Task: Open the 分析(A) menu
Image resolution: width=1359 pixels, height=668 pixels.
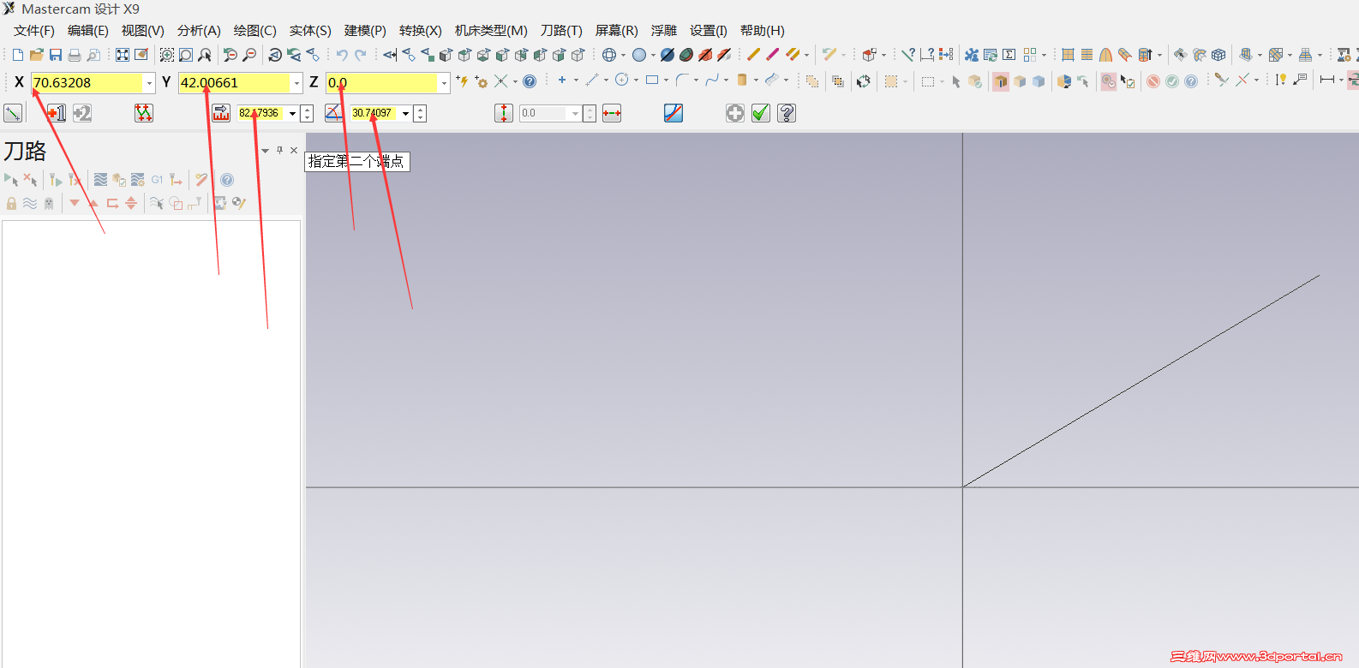Action: point(199,31)
